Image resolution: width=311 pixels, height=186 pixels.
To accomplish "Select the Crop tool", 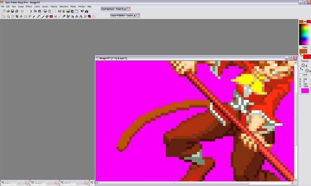I will tap(17, 16).
